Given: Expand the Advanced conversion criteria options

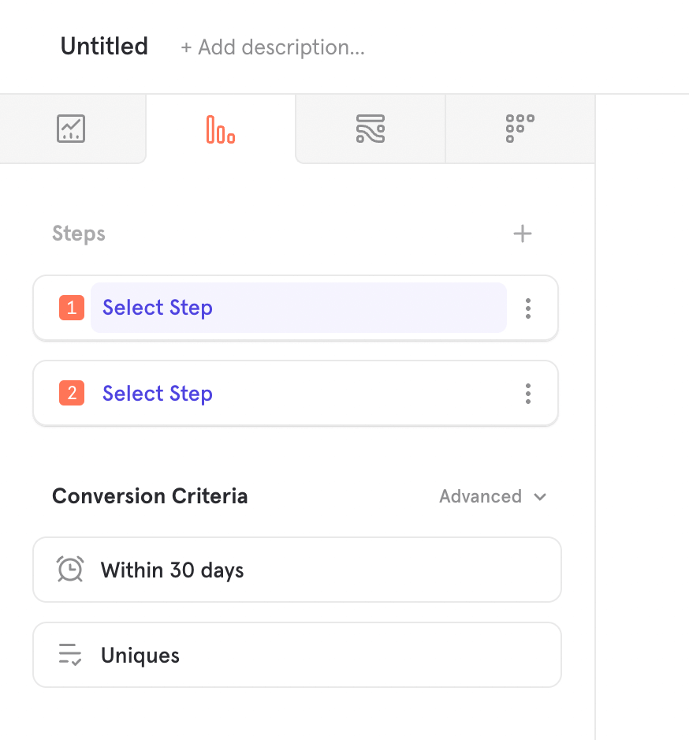Looking at the screenshot, I should (x=480, y=496).
